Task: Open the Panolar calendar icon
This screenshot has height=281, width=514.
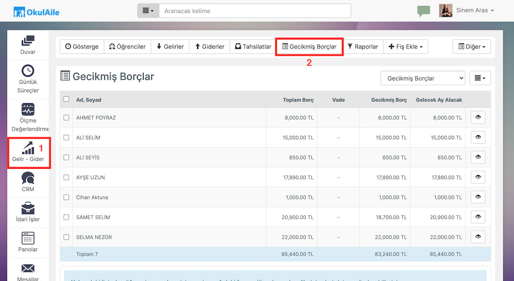Action: (x=28, y=238)
